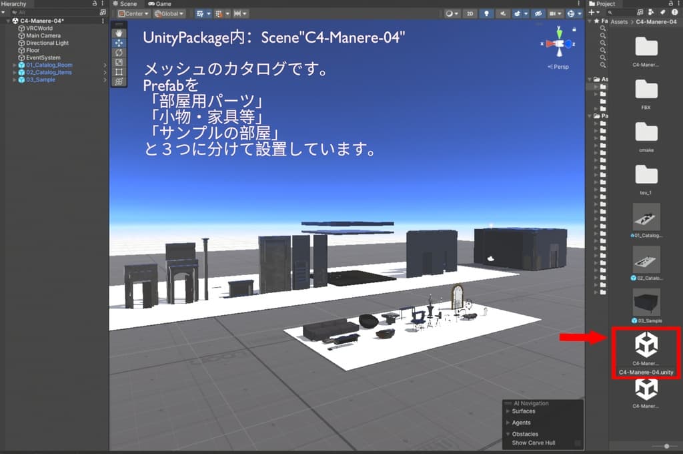Image resolution: width=683 pixels, height=454 pixels.
Task: Expand Agents in AI Navigation overlay
Action: 508,422
